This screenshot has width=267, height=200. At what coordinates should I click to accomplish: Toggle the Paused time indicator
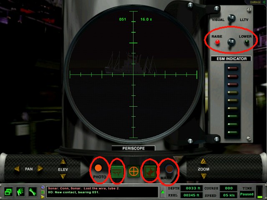(x=247, y=194)
